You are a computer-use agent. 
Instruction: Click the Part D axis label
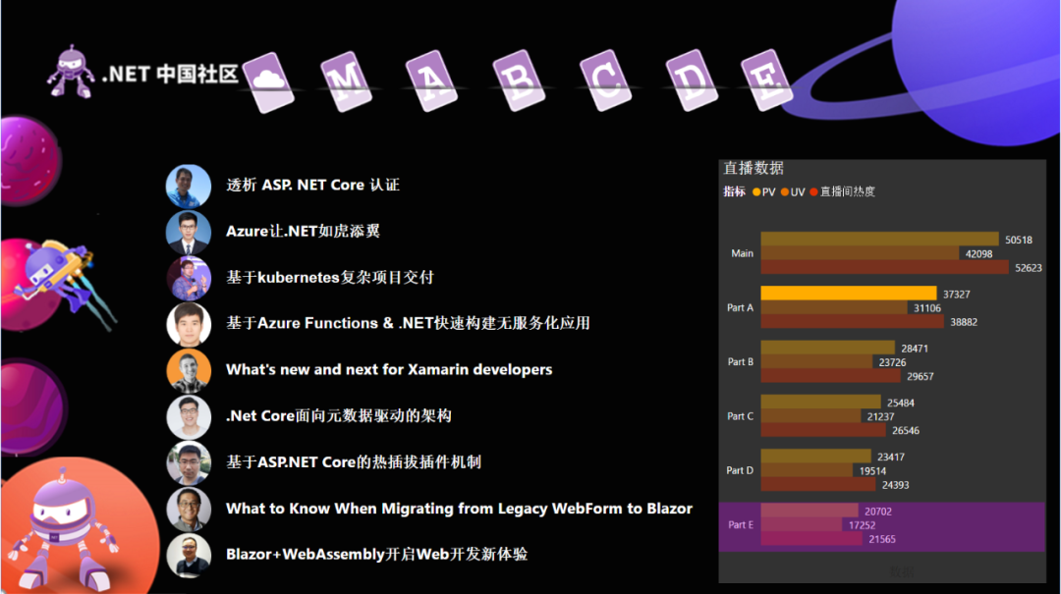(740, 470)
